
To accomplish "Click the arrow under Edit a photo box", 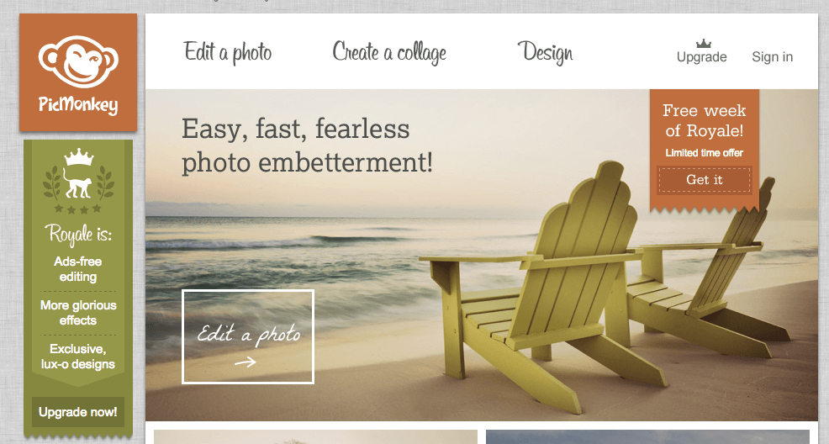I will pos(246,362).
